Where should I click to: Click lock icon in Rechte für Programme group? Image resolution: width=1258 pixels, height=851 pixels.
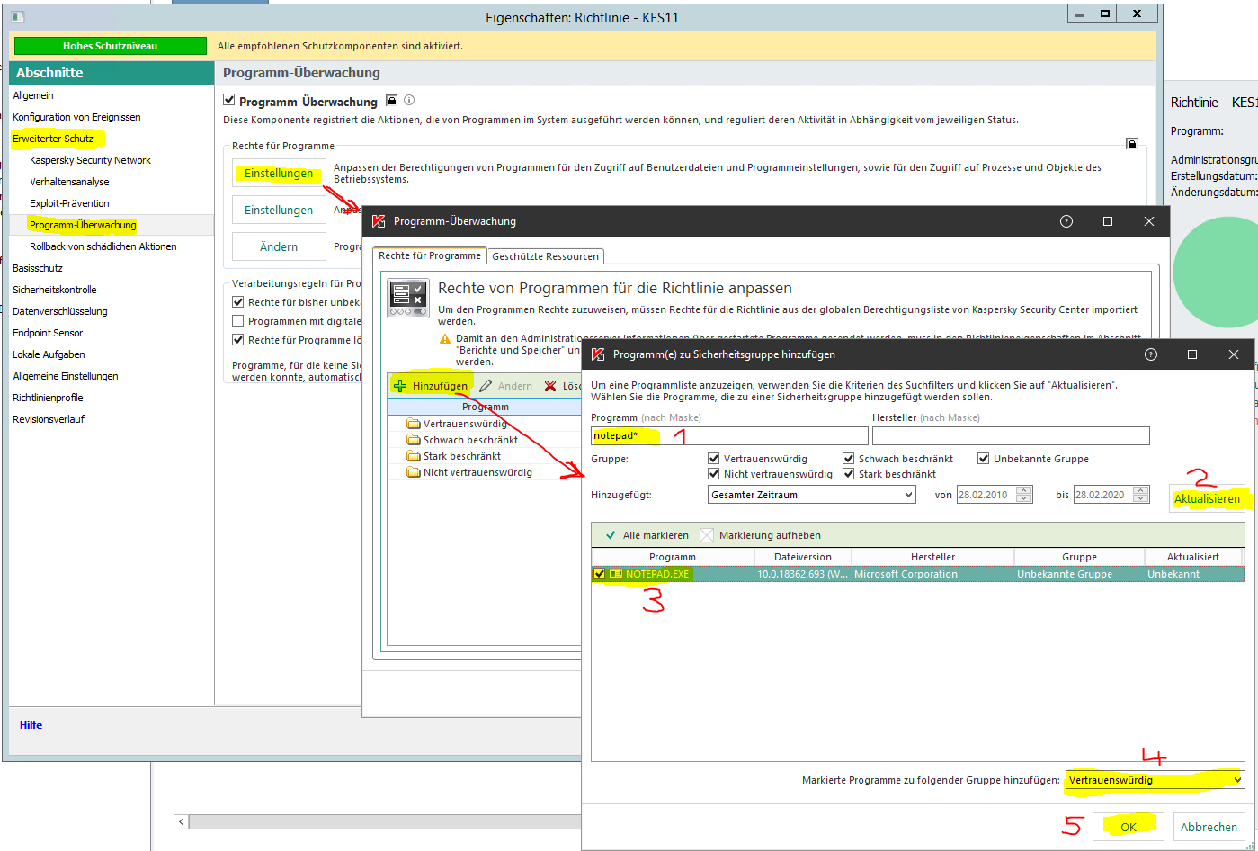point(1131,143)
